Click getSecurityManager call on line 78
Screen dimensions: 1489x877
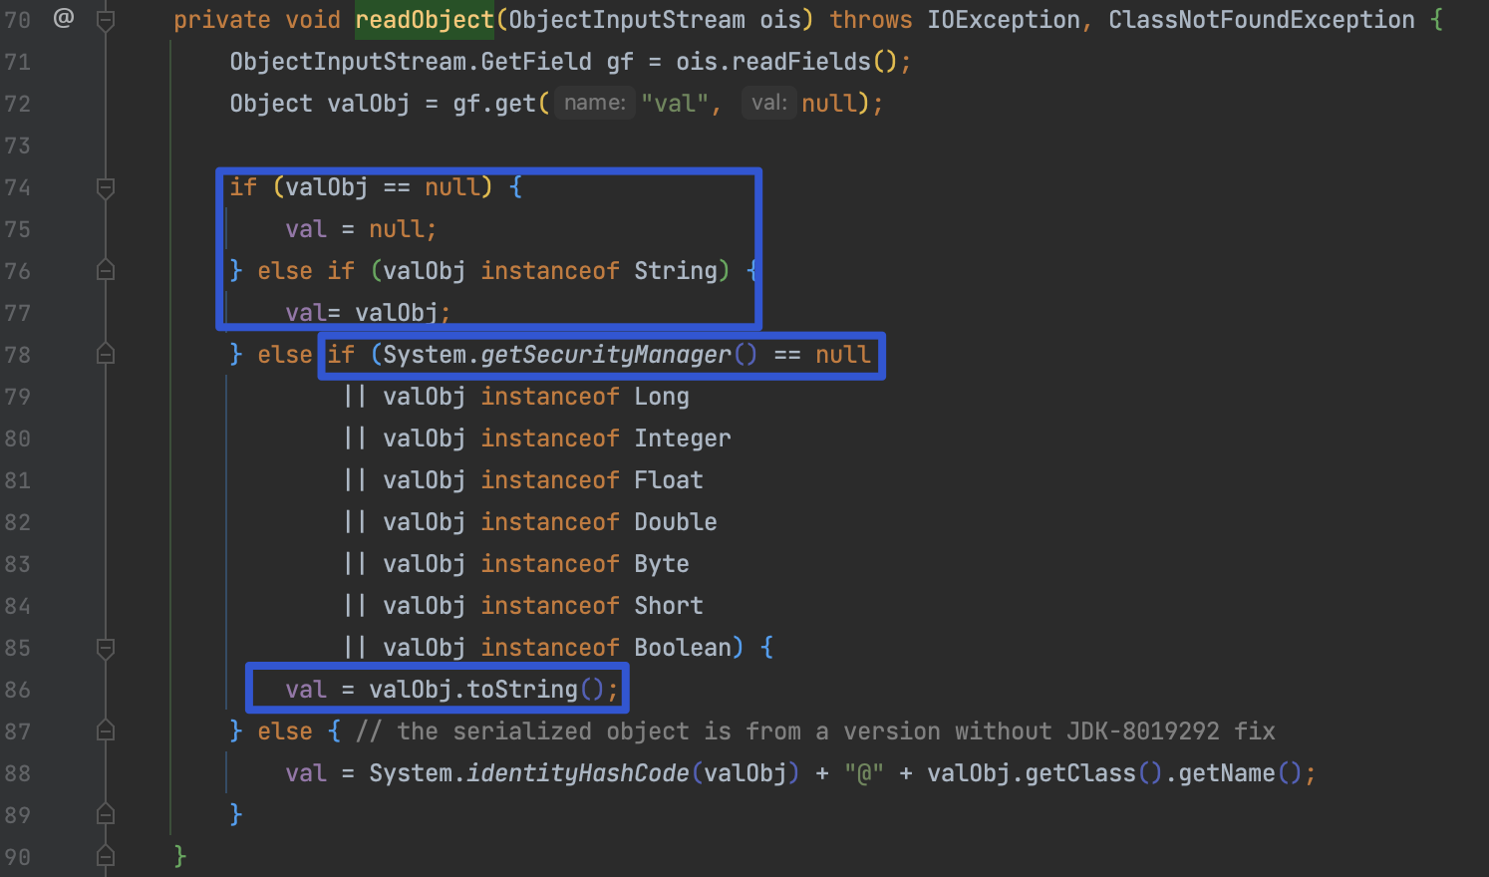(x=606, y=355)
